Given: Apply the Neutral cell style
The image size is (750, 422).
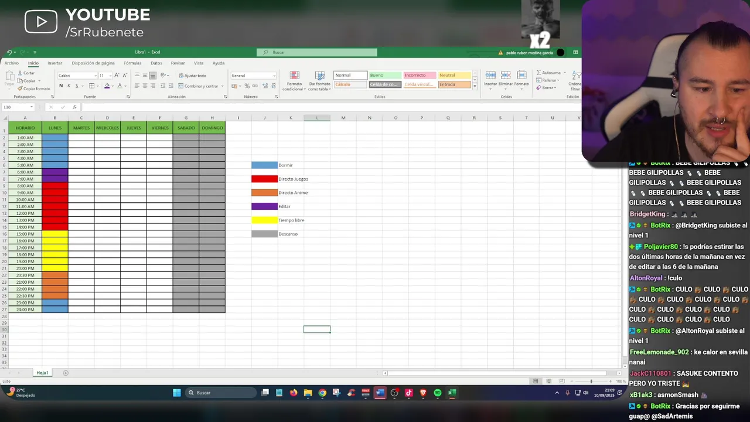Looking at the screenshot, I should tap(454, 75).
